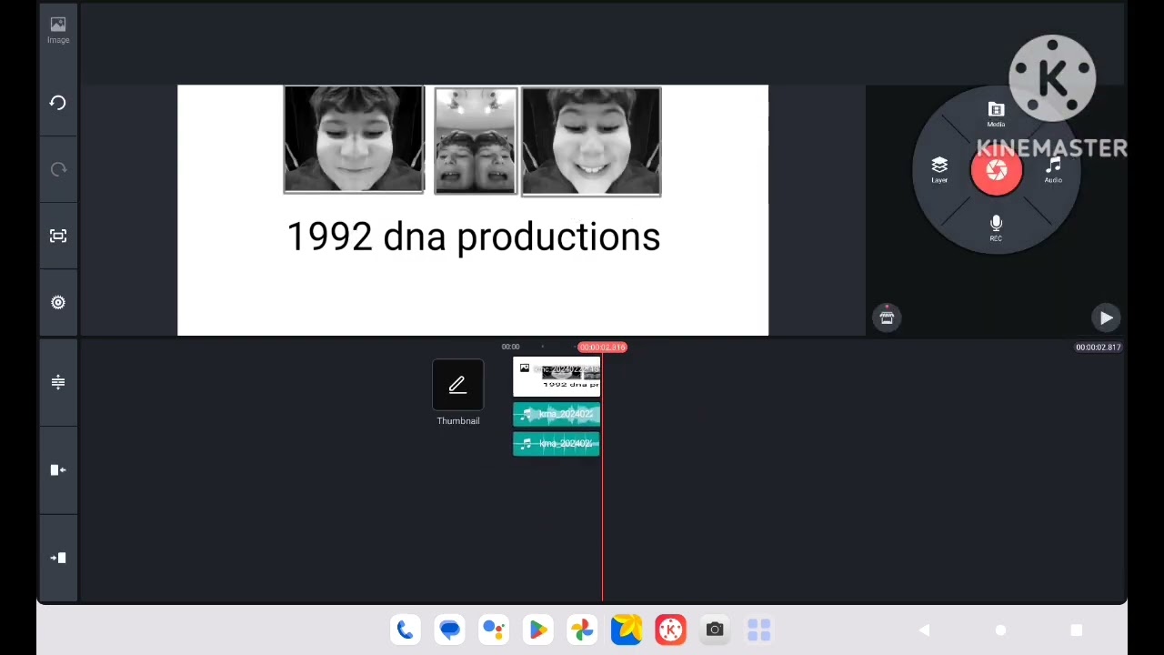
Task: Tap the red playhead time marker
Action: (602, 347)
